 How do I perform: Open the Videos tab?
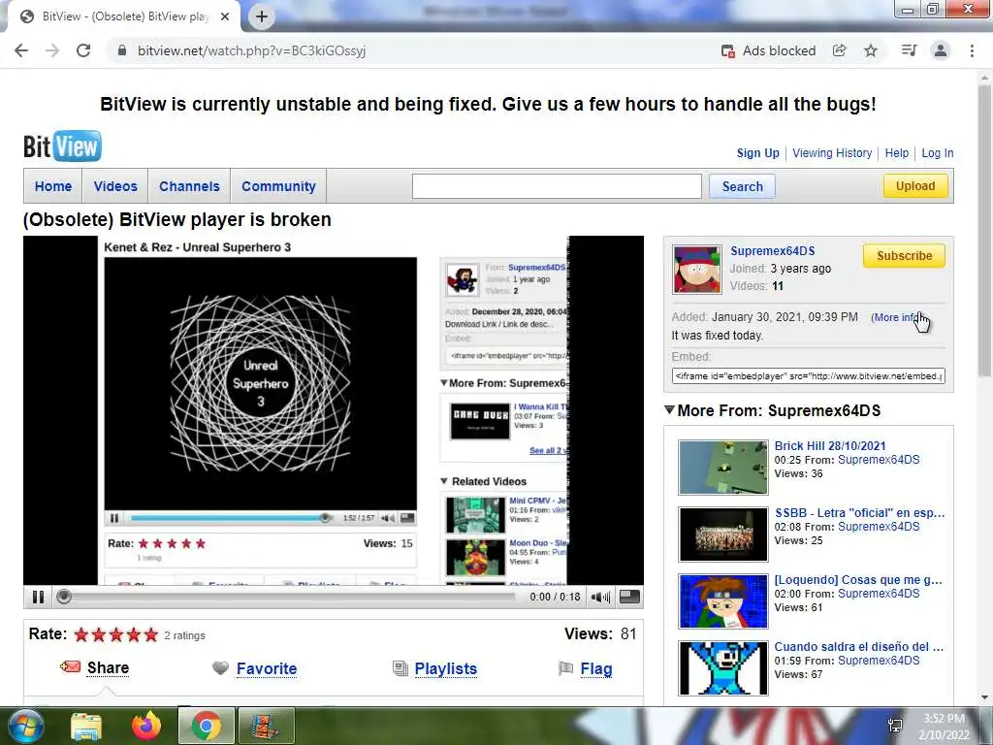tap(115, 186)
